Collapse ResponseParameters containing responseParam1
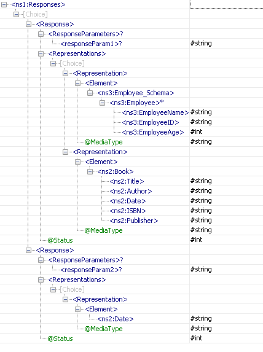263x352 pixels. pyautogui.click(x=41, y=34)
